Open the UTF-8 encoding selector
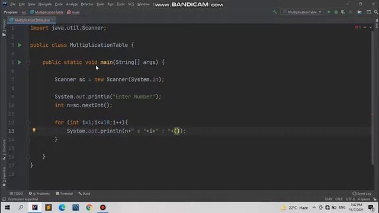Screen dimensions: 379x213 tap(350, 199)
